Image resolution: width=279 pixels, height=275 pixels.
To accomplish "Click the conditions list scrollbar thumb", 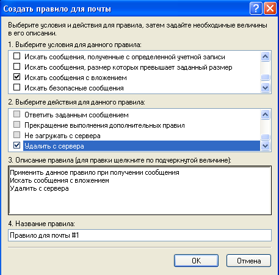I will click(x=266, y=78).
